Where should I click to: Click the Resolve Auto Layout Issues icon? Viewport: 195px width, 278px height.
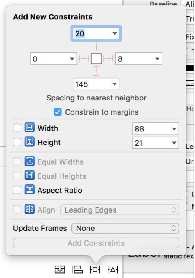coord(113,270)
